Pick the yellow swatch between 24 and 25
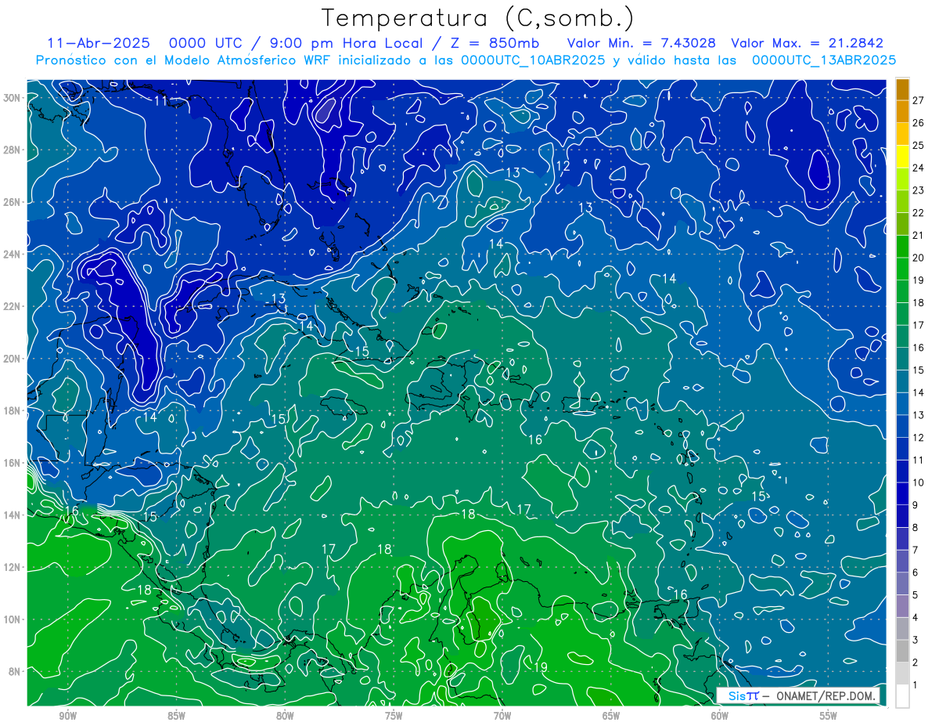Image resolution: width=939 pixels, height=726 pixels. point(902,157)
